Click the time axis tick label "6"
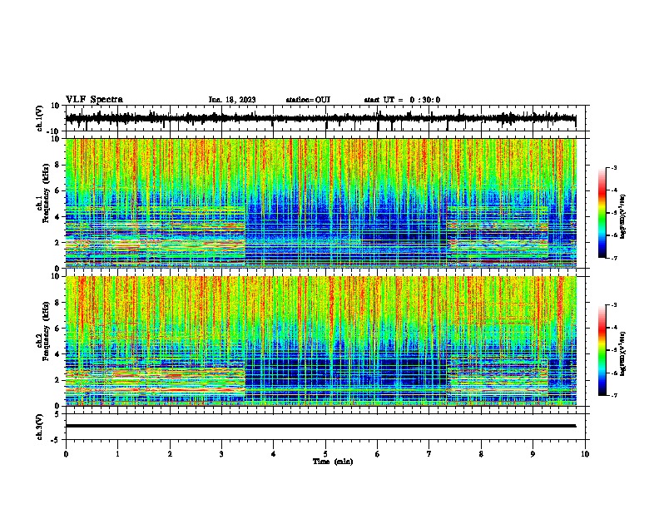The height and width of the screenshot is (509, 659). click(377, 453)
